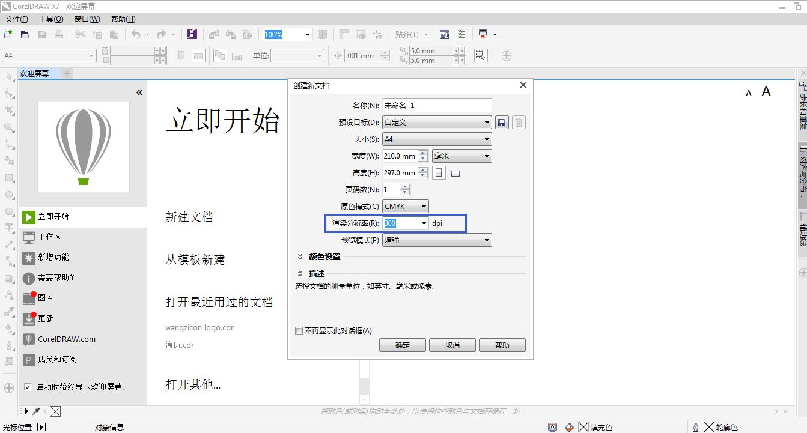Viewport: 807px width, 433px height.
Task: Add a new document tab with plus
Action: point(67,73)
